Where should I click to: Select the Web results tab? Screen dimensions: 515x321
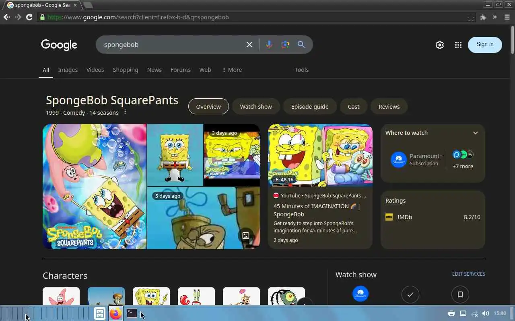tap(205, 70)
